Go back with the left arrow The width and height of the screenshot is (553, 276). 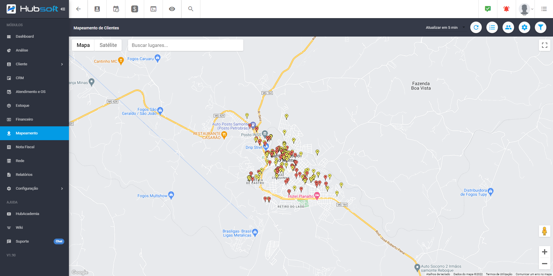click(x=78, y=9)
